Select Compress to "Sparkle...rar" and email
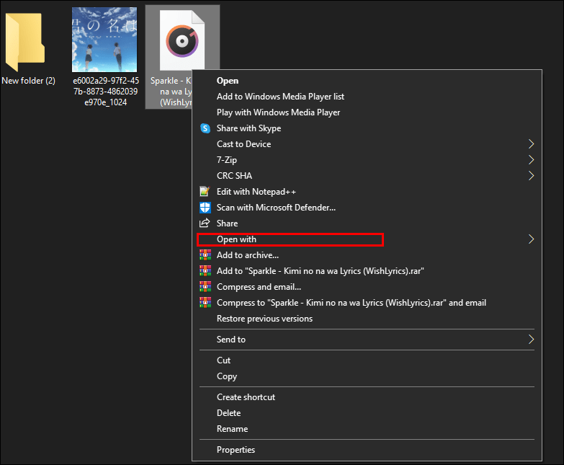Image resolution: width=564 pixels, height=465 pixels. tap(367, 302)
